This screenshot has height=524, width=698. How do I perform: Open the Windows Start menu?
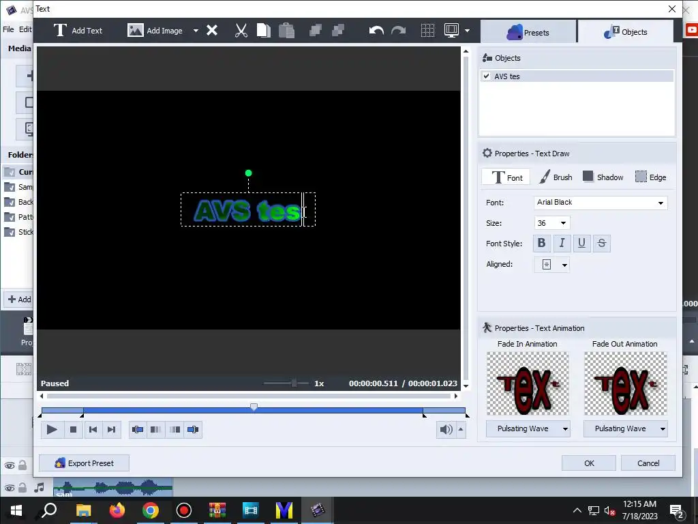click(16, 510)
